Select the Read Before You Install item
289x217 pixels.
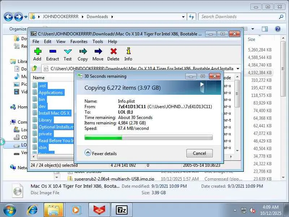click(x=53, y=141)
